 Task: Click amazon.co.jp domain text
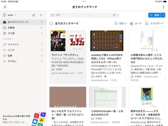(x=151, y=77)
